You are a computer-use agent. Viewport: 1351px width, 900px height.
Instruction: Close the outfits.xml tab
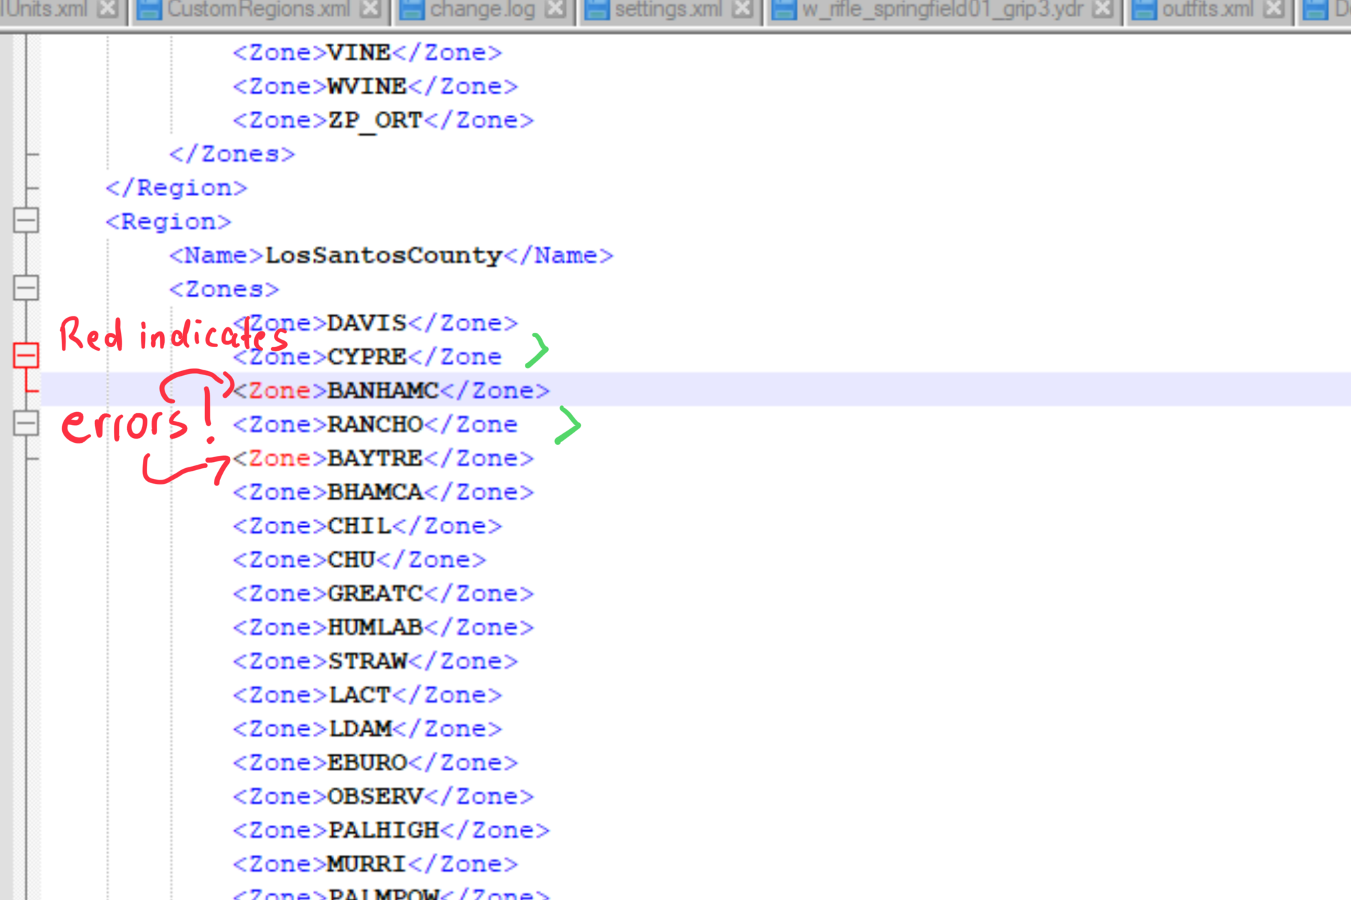1274,9
